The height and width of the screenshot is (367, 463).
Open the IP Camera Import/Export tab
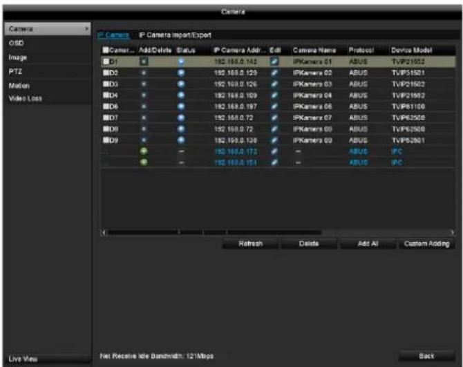pos(175,35)
